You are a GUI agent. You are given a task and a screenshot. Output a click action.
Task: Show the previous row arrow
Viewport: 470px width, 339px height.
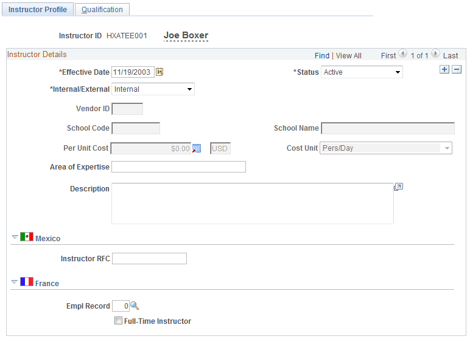[402, 53]
